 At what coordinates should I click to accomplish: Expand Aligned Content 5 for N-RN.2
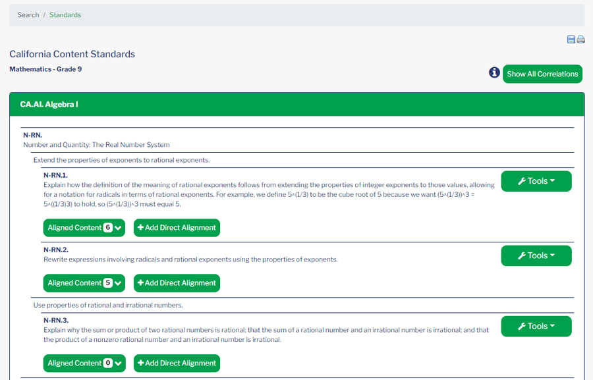(84, 283)
